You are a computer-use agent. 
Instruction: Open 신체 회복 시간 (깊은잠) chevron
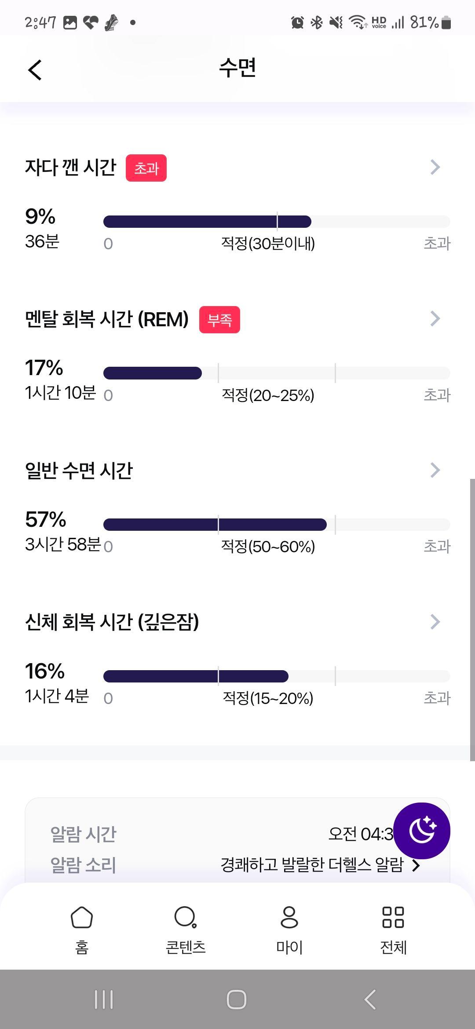(x=435, y=622)
